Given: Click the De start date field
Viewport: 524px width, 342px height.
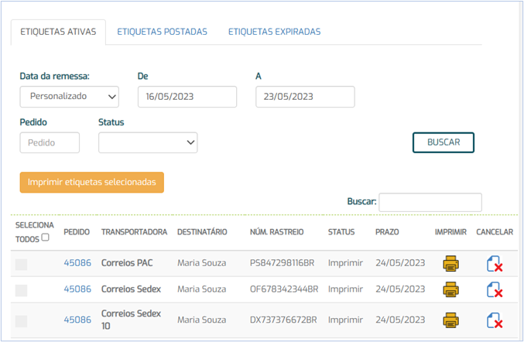Looking at the screenshot, I should [187, 97].
